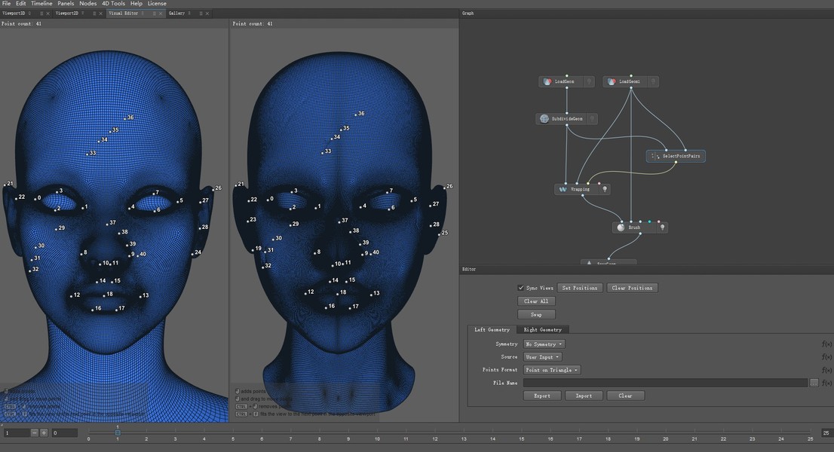This screenshot has width=834, height=452.
Task: Click the float icon on Gallery tab
Action: tap(201, 14)
